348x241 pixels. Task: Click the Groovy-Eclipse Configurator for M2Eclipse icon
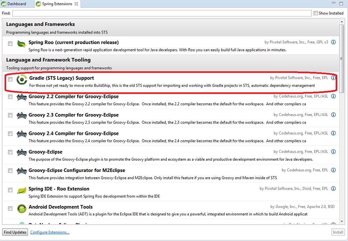tap(22, 171)
